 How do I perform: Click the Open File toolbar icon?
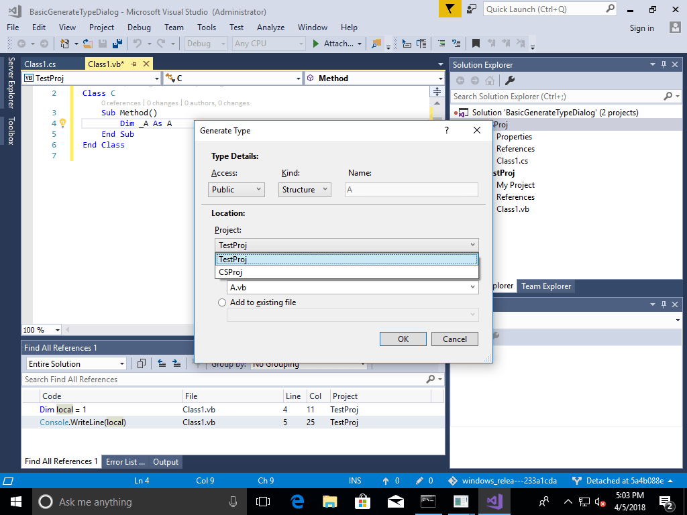[x=88, y=44]
